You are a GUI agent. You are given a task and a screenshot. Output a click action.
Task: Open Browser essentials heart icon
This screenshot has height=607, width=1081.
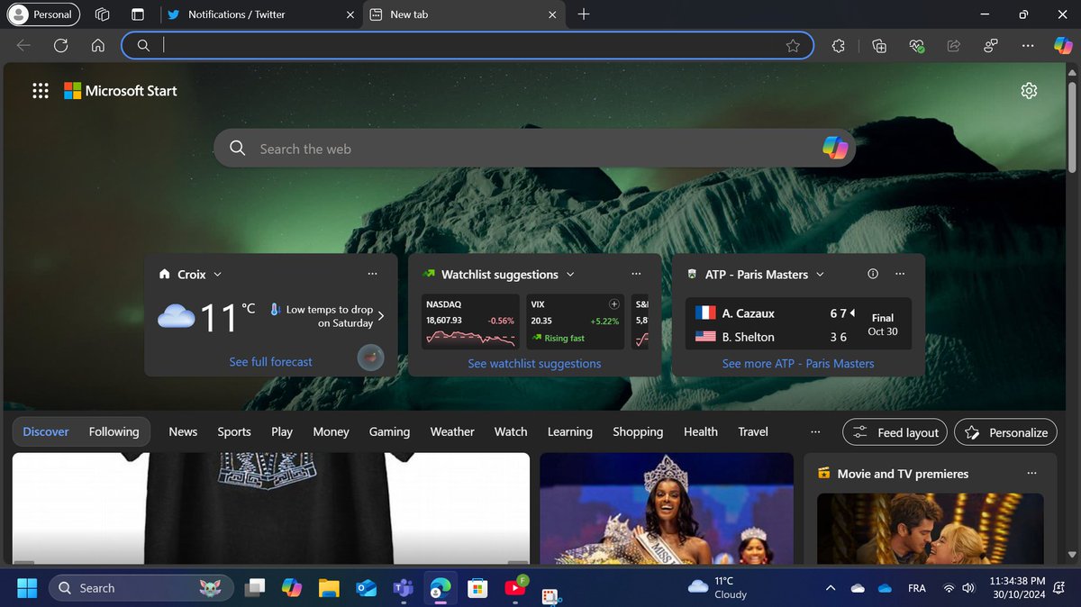pos(917,46)
